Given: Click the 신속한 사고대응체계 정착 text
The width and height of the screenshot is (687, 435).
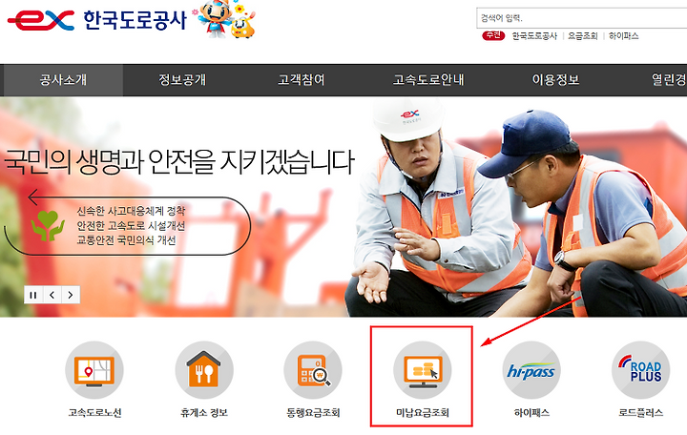Looking at the screenshot, I should [131, 211].
